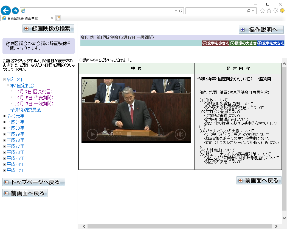
Task: Open the 平成31年 year link
Action: click(x=15, y=122)
